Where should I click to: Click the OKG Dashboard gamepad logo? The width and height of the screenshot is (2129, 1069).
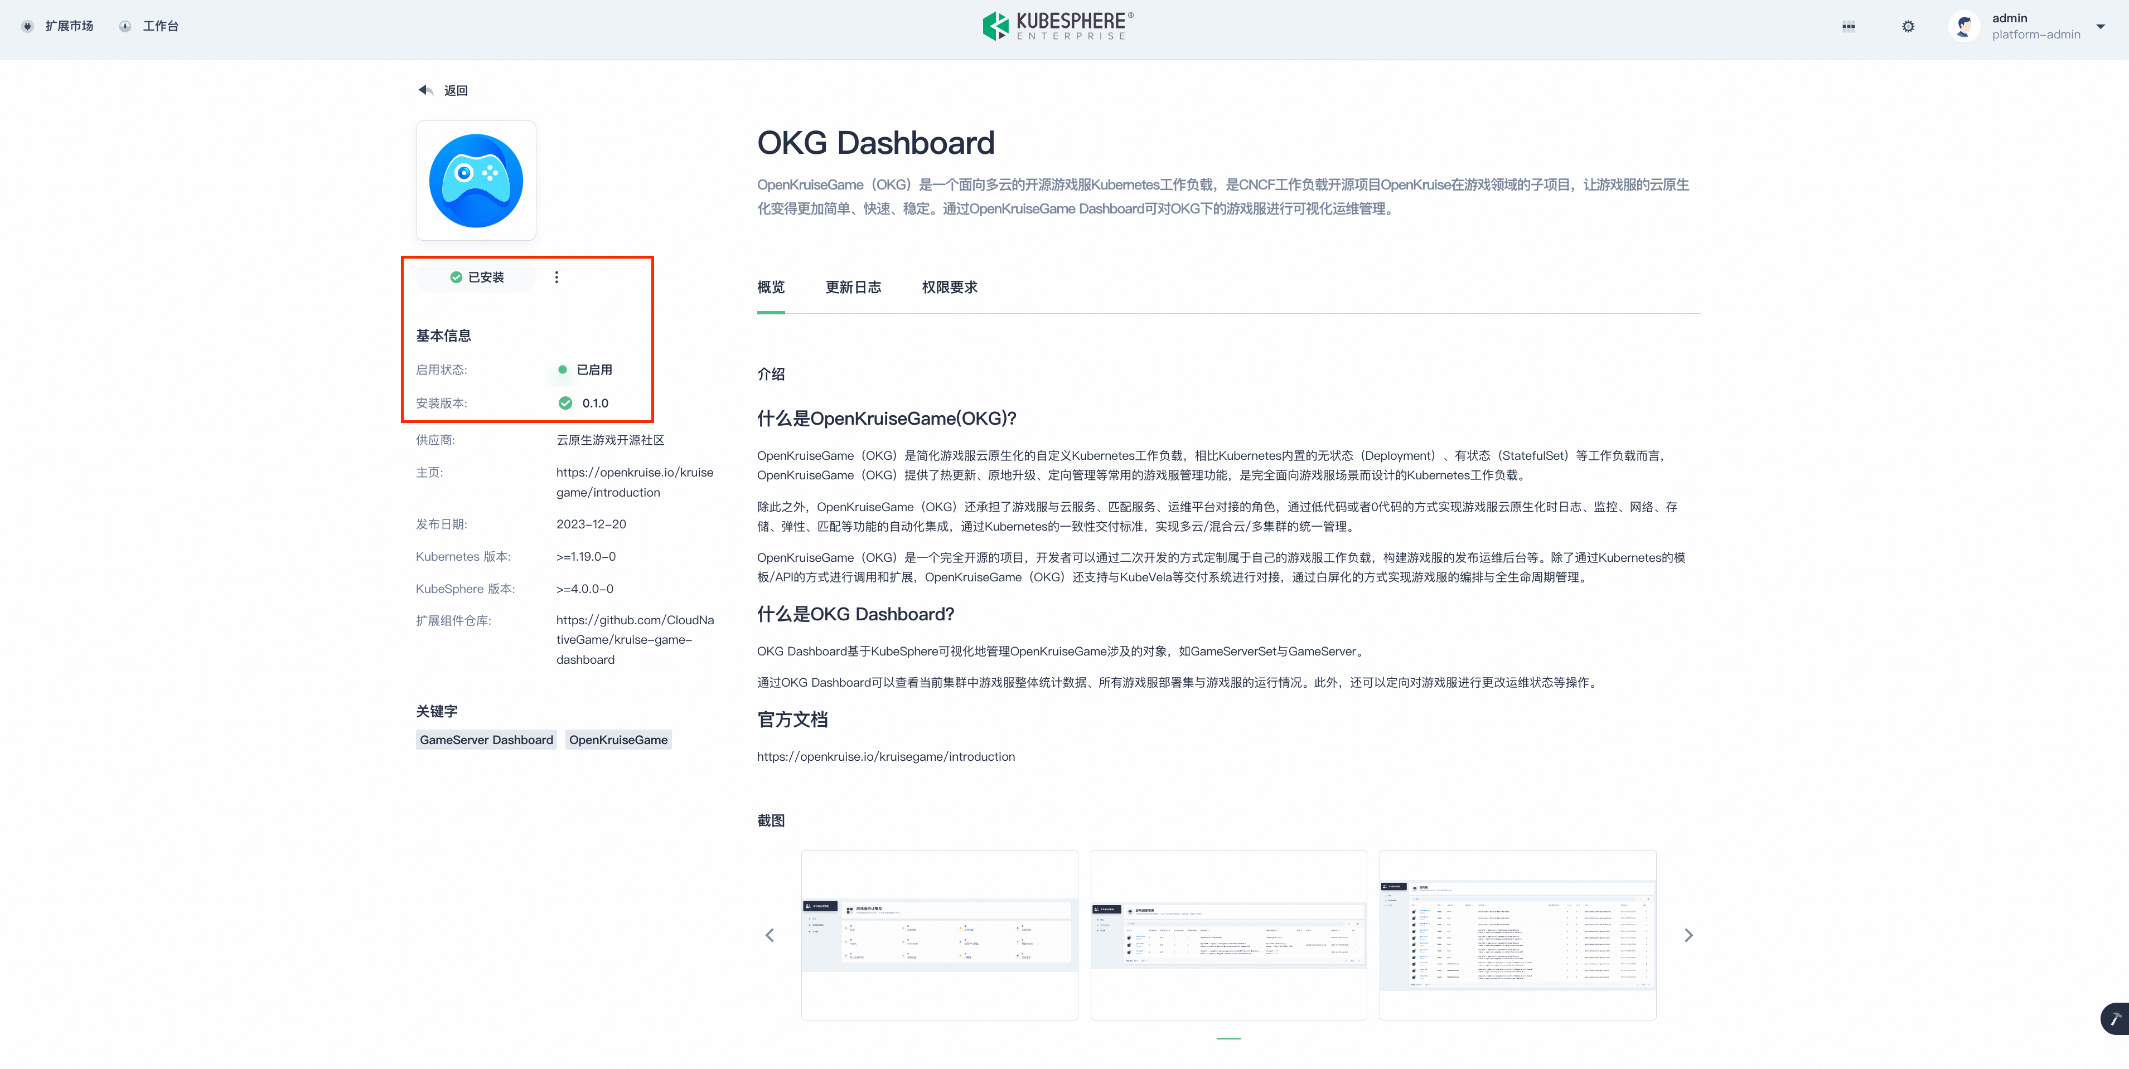pos(476,180)
